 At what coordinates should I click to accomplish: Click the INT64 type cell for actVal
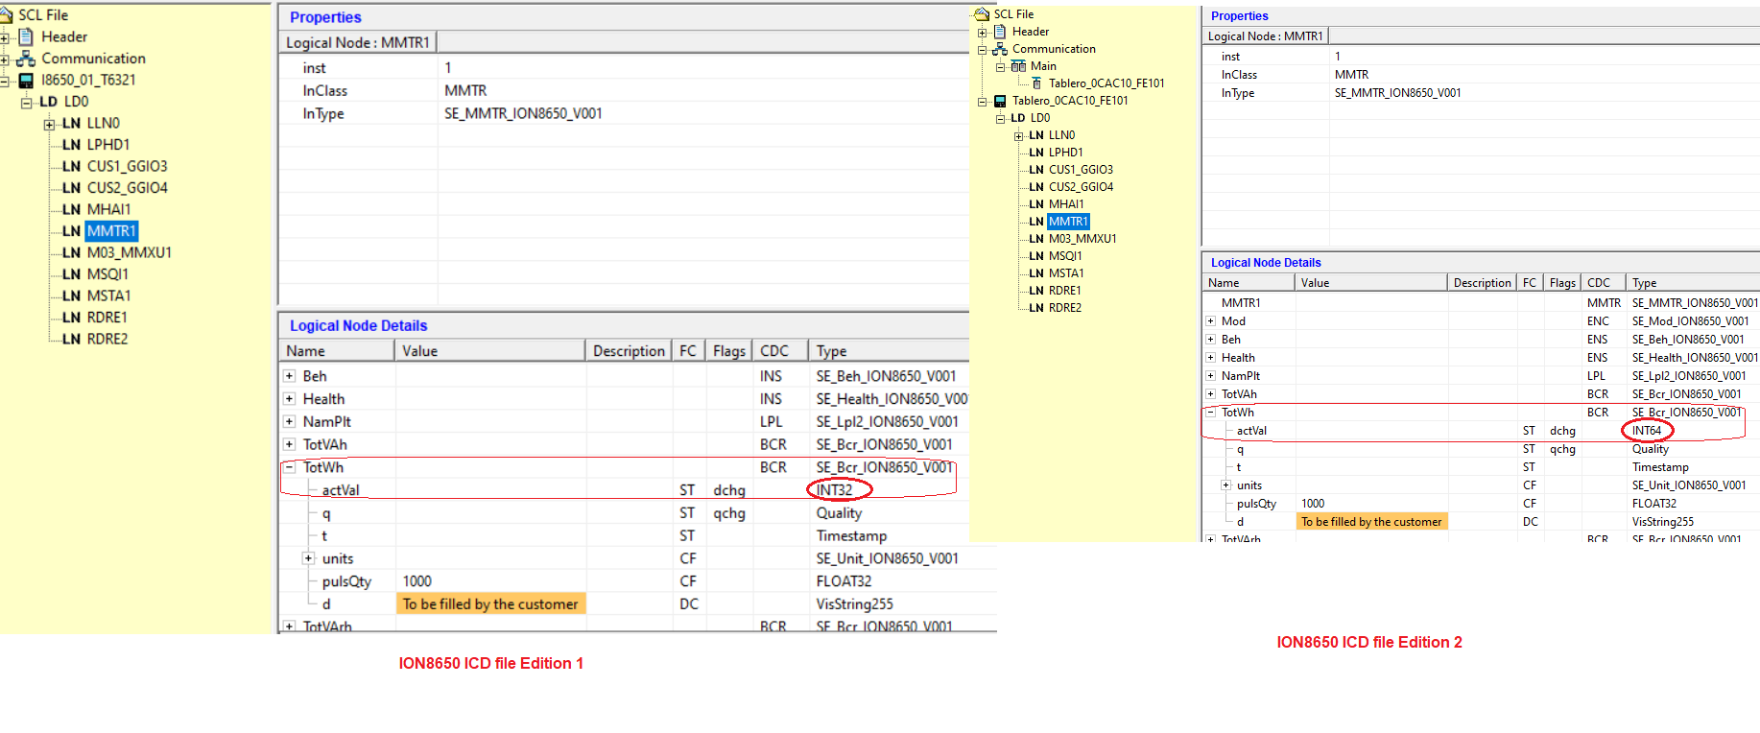pos(1647,431)
